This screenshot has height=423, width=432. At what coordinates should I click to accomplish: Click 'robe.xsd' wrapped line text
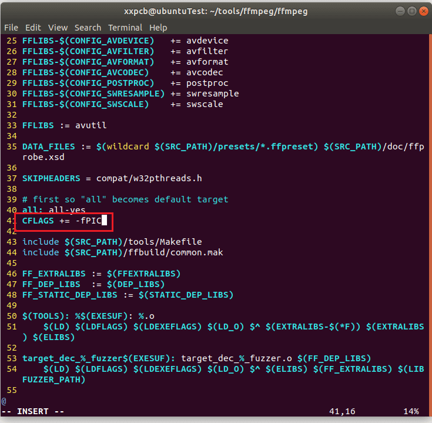point(43,157)
